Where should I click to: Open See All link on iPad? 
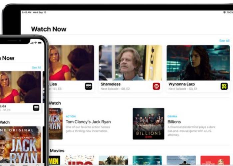point(224,41)
